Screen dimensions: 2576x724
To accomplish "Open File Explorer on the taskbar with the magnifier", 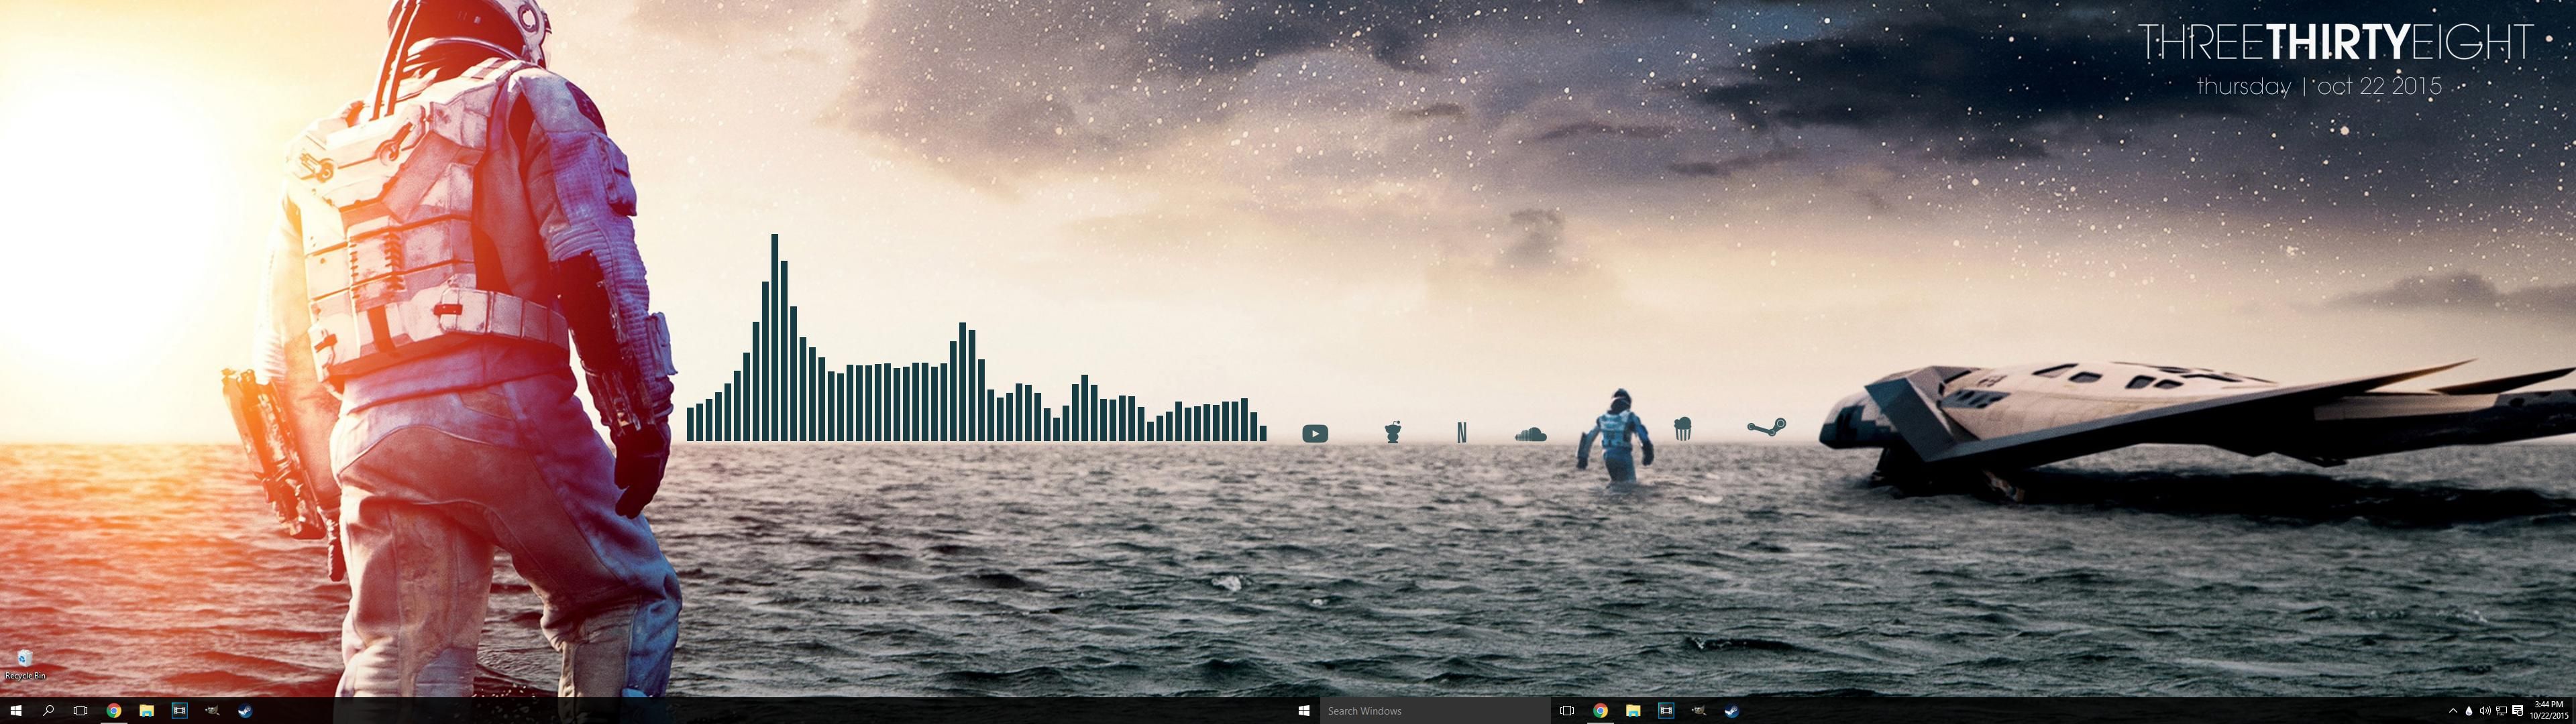I will pyautogui.click(x=146, y=711).
